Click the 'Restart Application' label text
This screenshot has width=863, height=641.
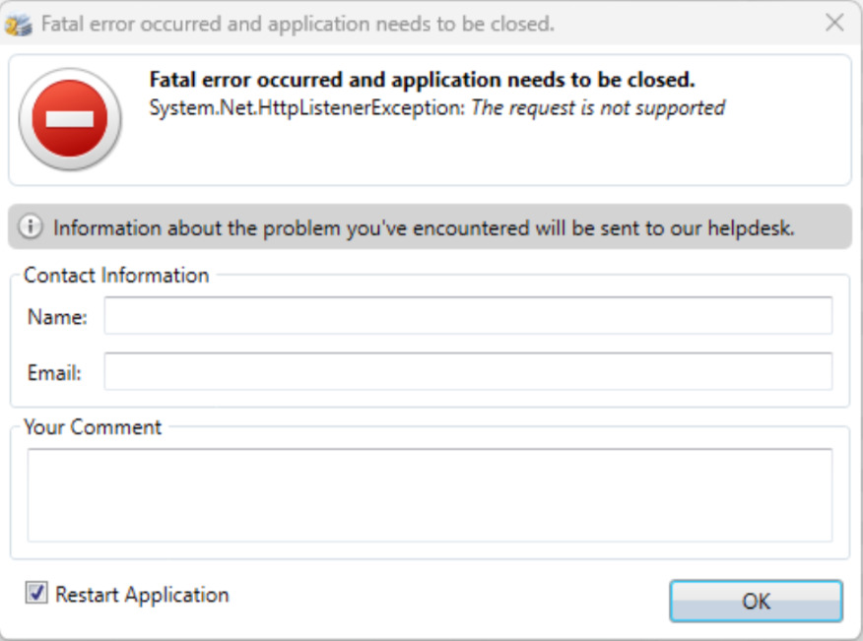coord(142,595)
